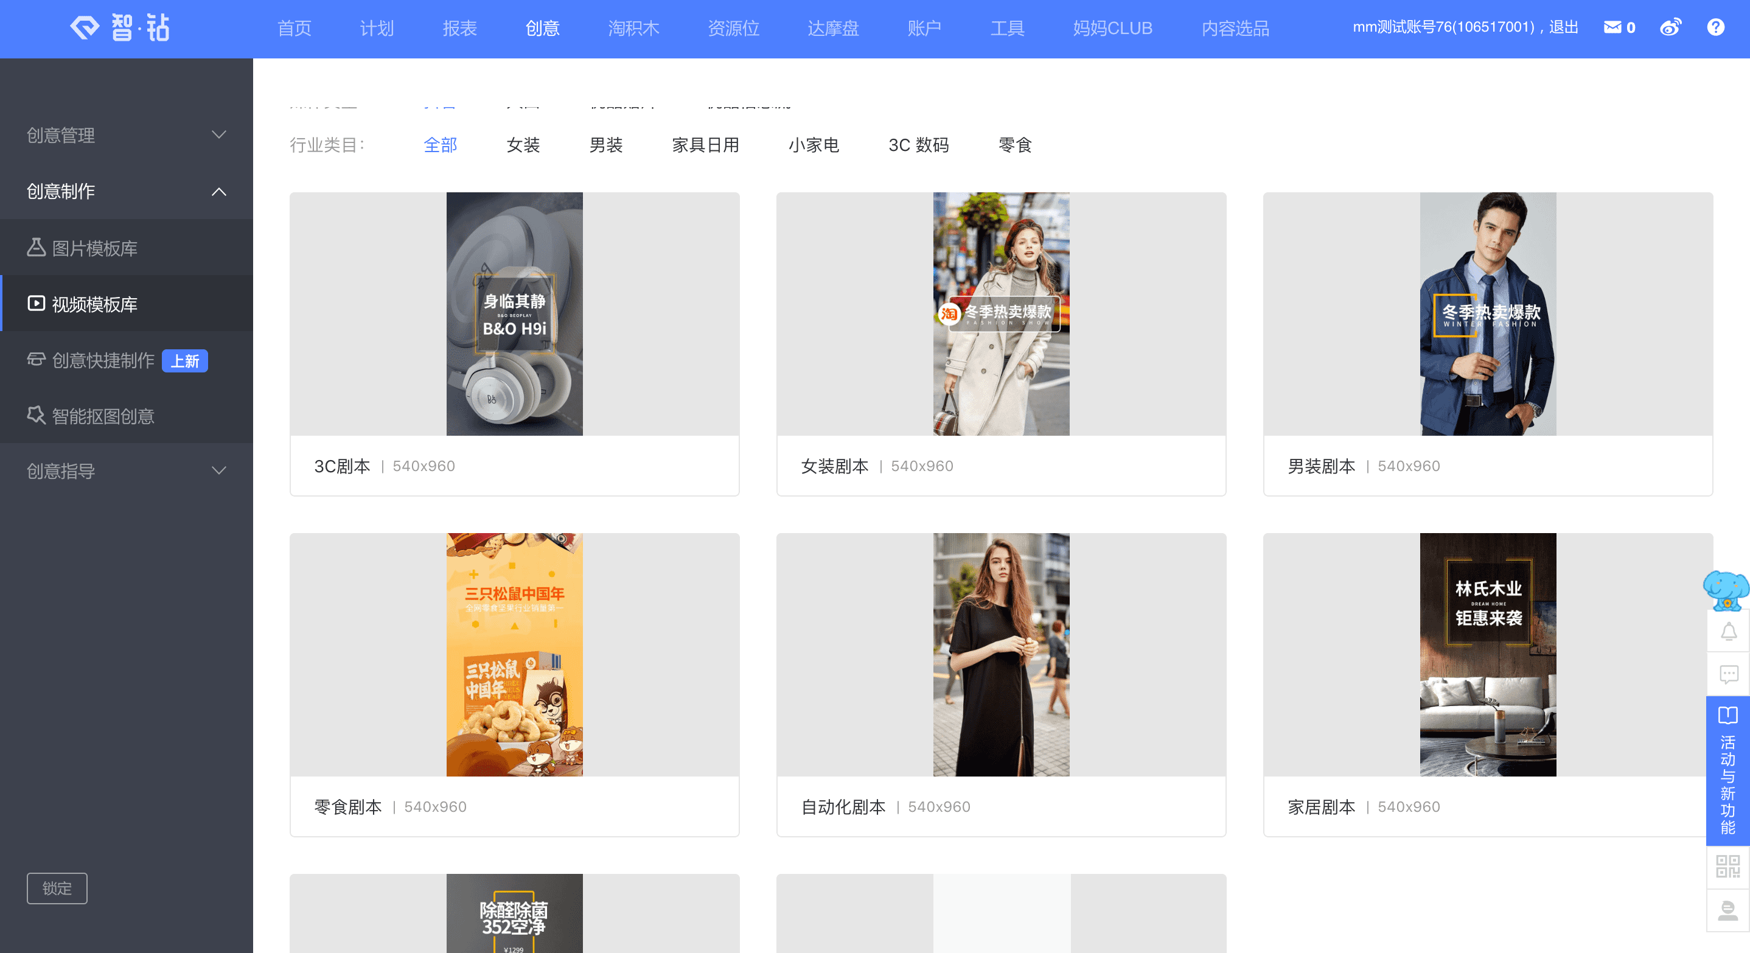Filter by 小家电 category
This screenshot has height=953, width=1750.
pyautogui.click(x=814, y=145)
